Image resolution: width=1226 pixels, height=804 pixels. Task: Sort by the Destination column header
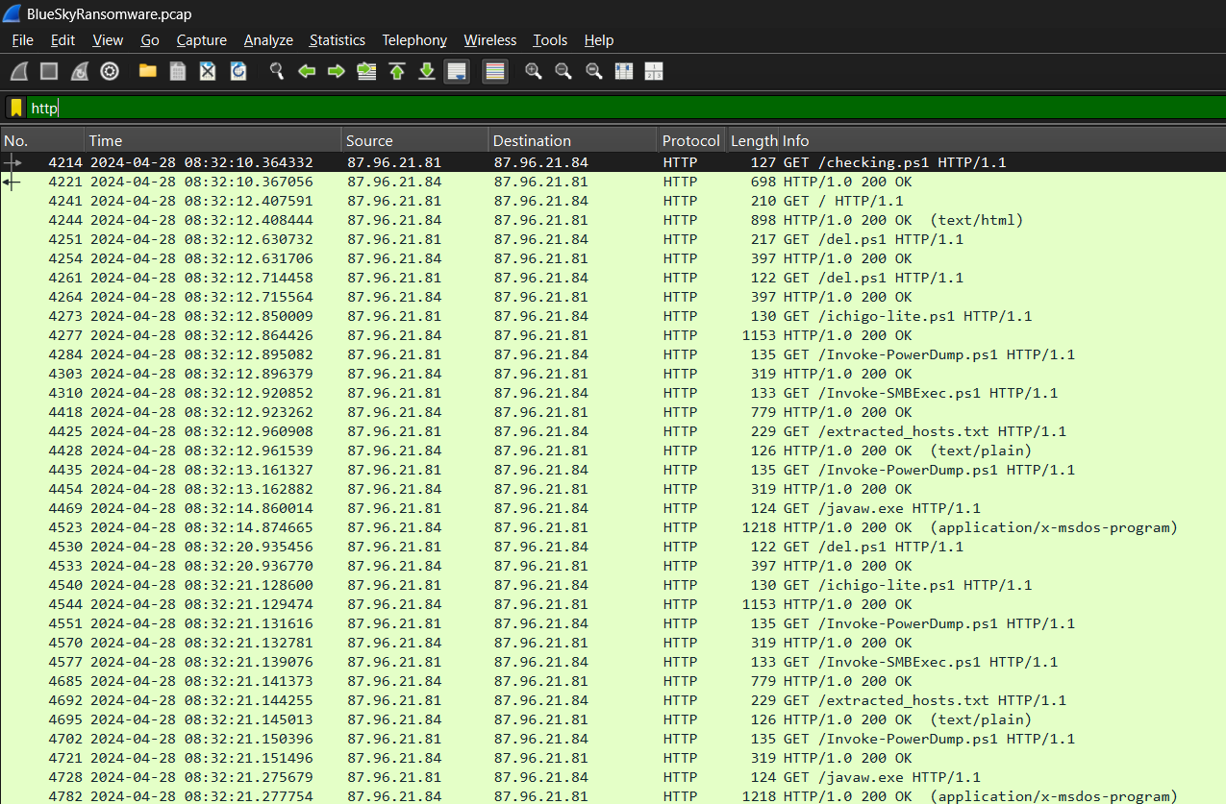point(573,140)
